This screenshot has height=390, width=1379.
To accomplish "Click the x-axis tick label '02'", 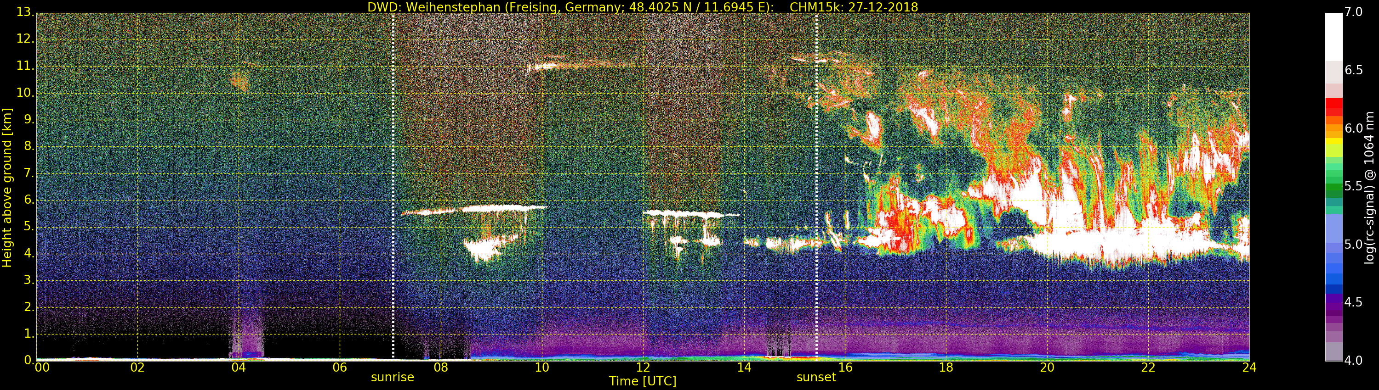I will pos(137,368).
